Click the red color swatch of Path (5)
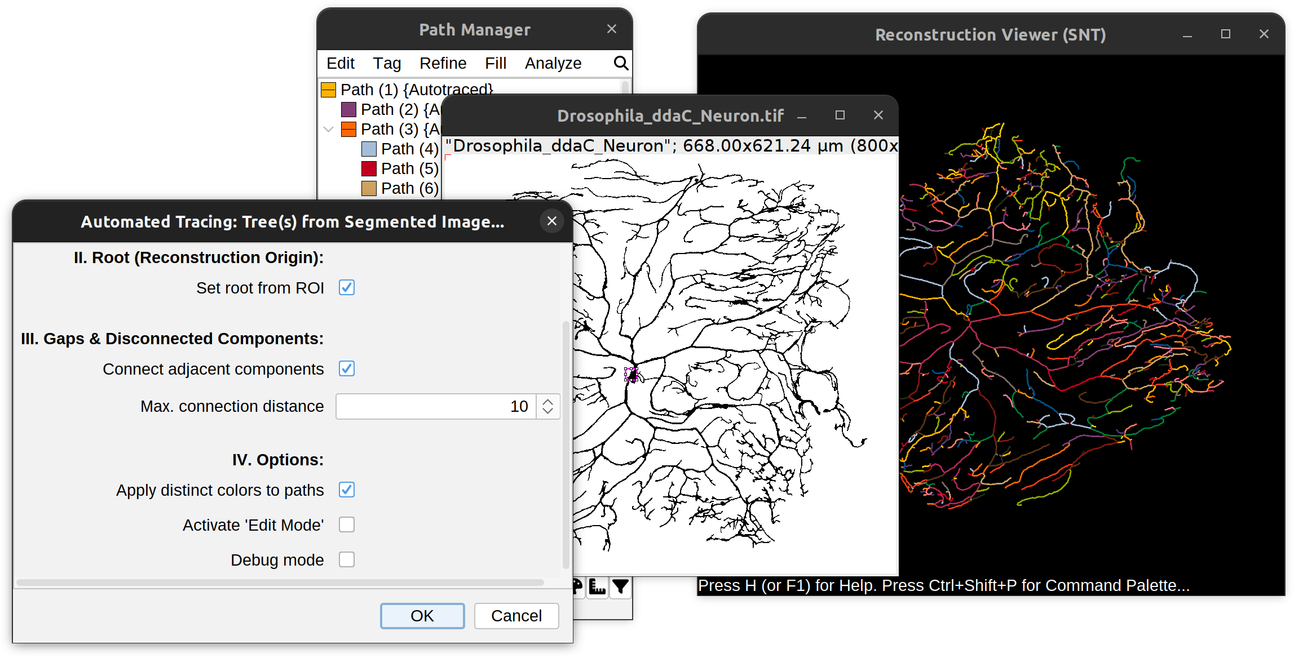This screenshot has width=1294, height=658. click(369, 168)
